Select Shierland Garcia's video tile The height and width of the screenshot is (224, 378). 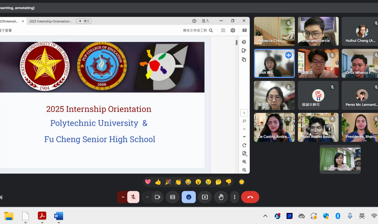tap(318, 31)
